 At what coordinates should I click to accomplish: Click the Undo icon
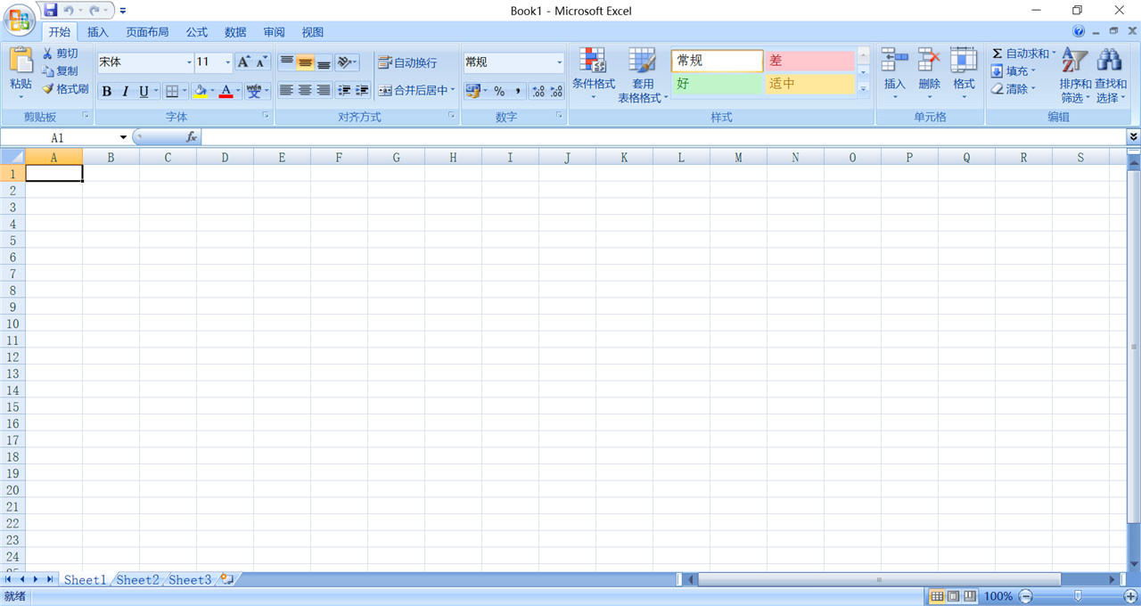68,10
